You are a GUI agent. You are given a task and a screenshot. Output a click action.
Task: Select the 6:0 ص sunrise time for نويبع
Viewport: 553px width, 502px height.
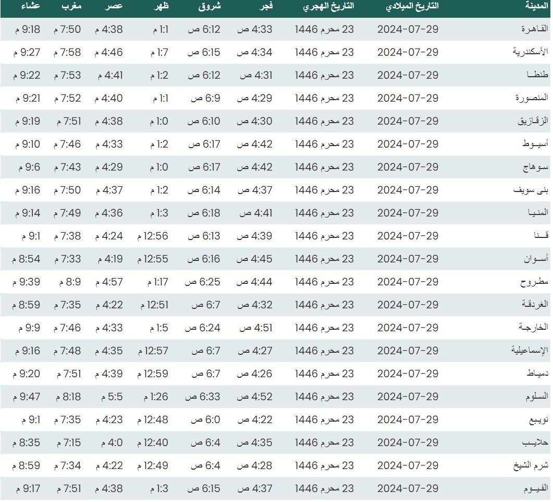click(x=205, y=420)
